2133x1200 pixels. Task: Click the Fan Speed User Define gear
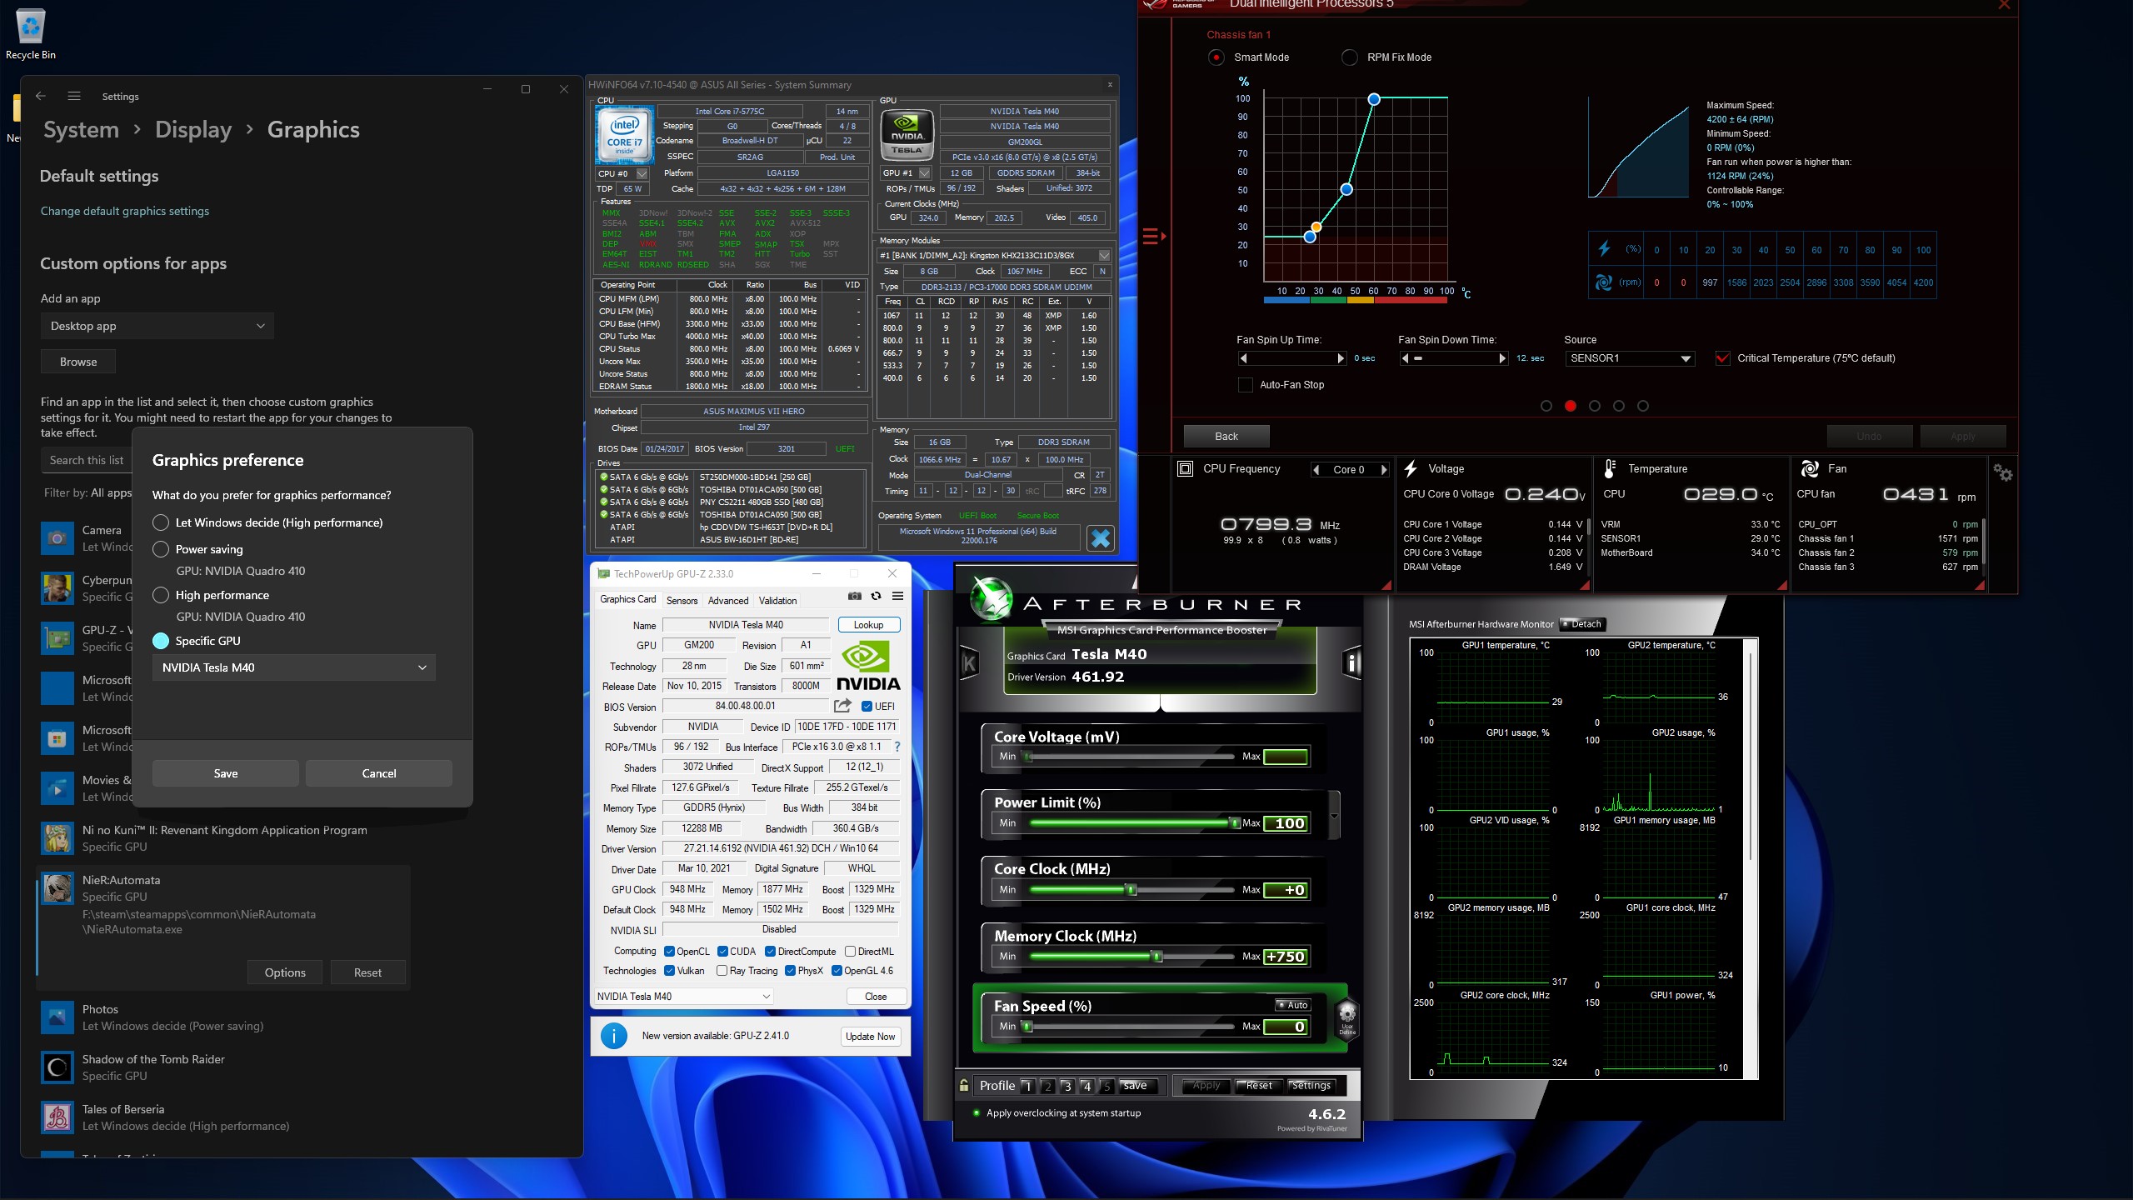click(x=1346, y=1018)
